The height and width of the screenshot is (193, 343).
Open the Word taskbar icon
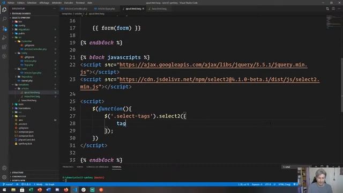48,190
